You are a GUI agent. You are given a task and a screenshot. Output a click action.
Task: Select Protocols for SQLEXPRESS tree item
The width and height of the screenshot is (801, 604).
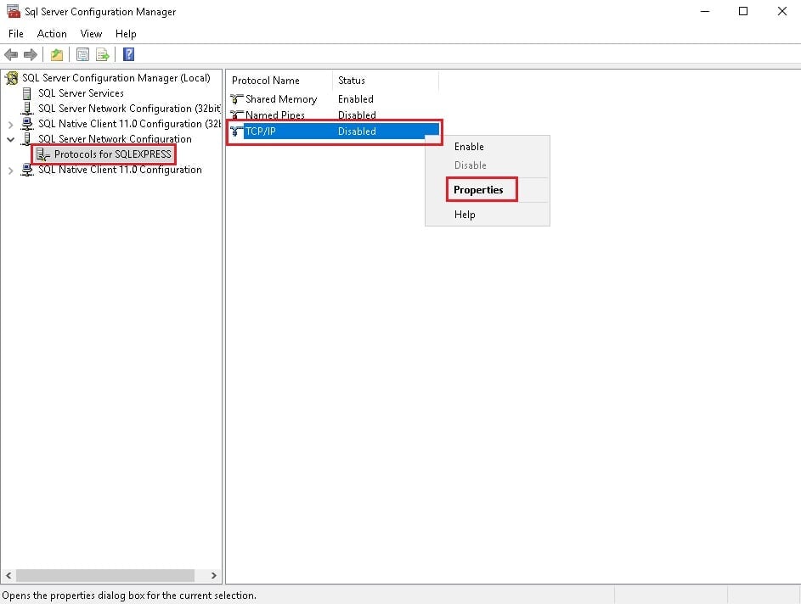click(x=112, y=154)
